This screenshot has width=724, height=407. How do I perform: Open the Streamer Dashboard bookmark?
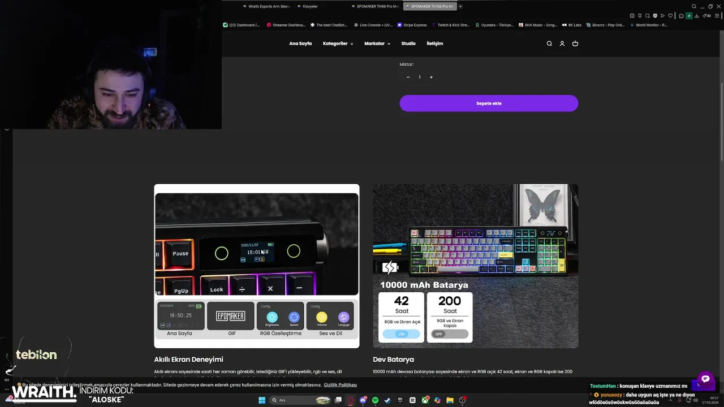coord(286,25)
